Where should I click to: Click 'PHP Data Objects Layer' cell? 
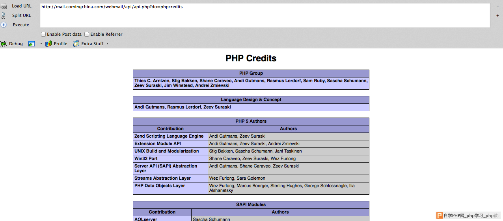pyautogui.click(x=170, y=188)
